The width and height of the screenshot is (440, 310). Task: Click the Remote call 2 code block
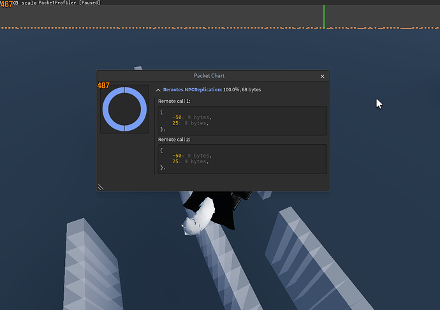point(242,158)
